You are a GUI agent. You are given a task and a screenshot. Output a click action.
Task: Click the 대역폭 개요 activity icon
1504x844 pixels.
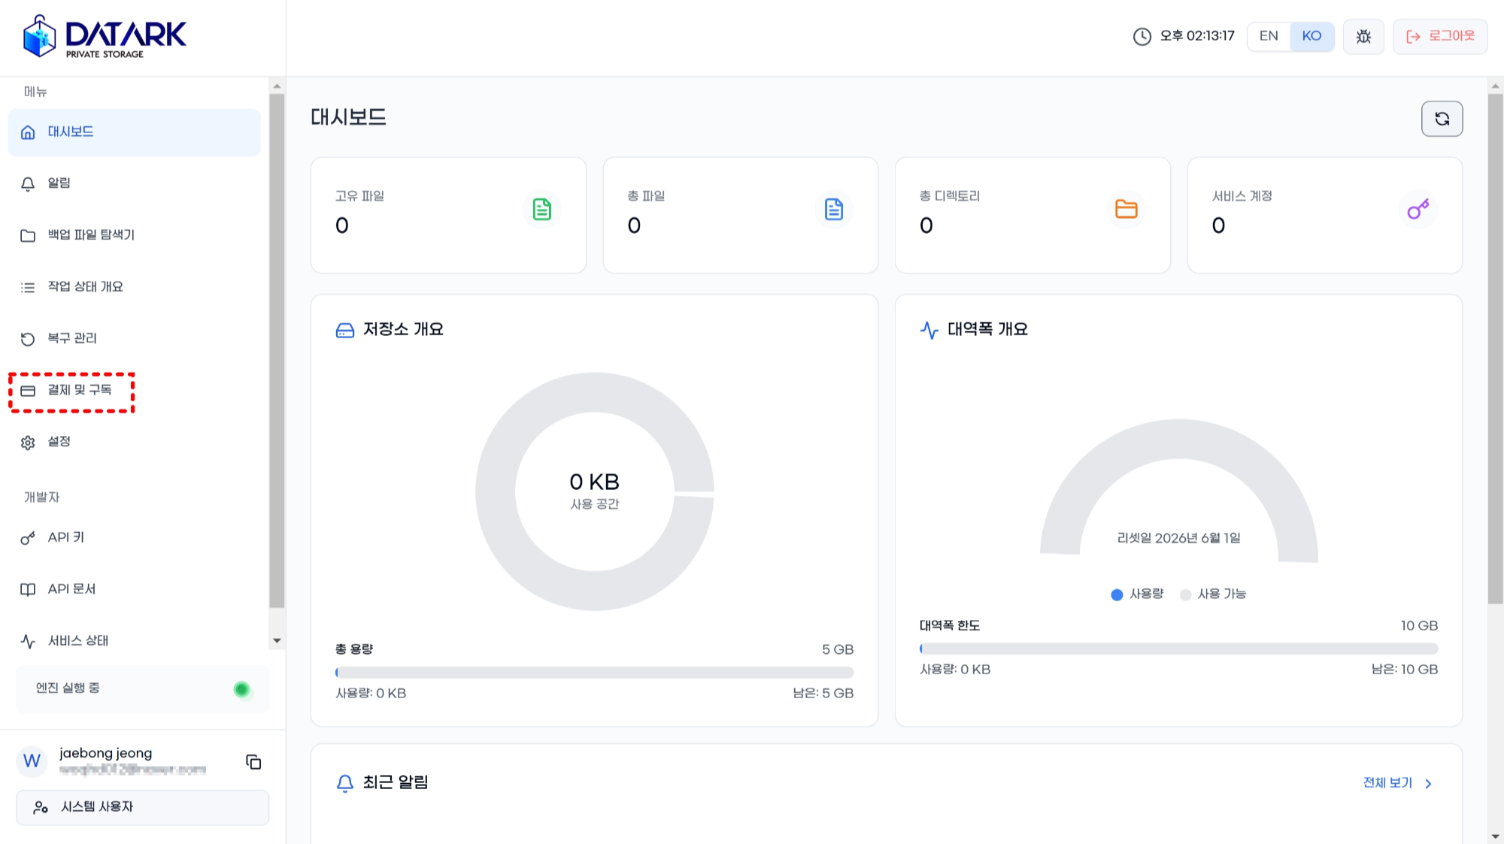click(929, 331)
